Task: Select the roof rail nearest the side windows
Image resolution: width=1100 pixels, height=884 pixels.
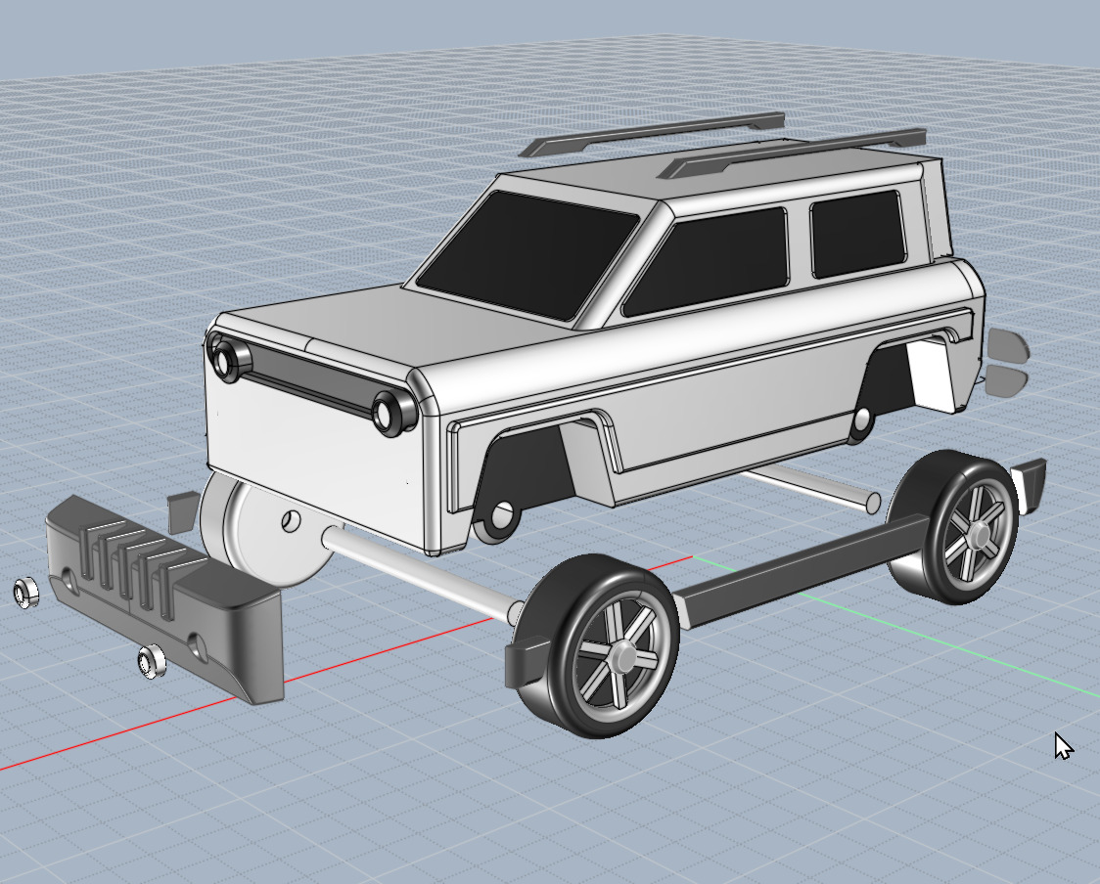Action: coord(793,153)
